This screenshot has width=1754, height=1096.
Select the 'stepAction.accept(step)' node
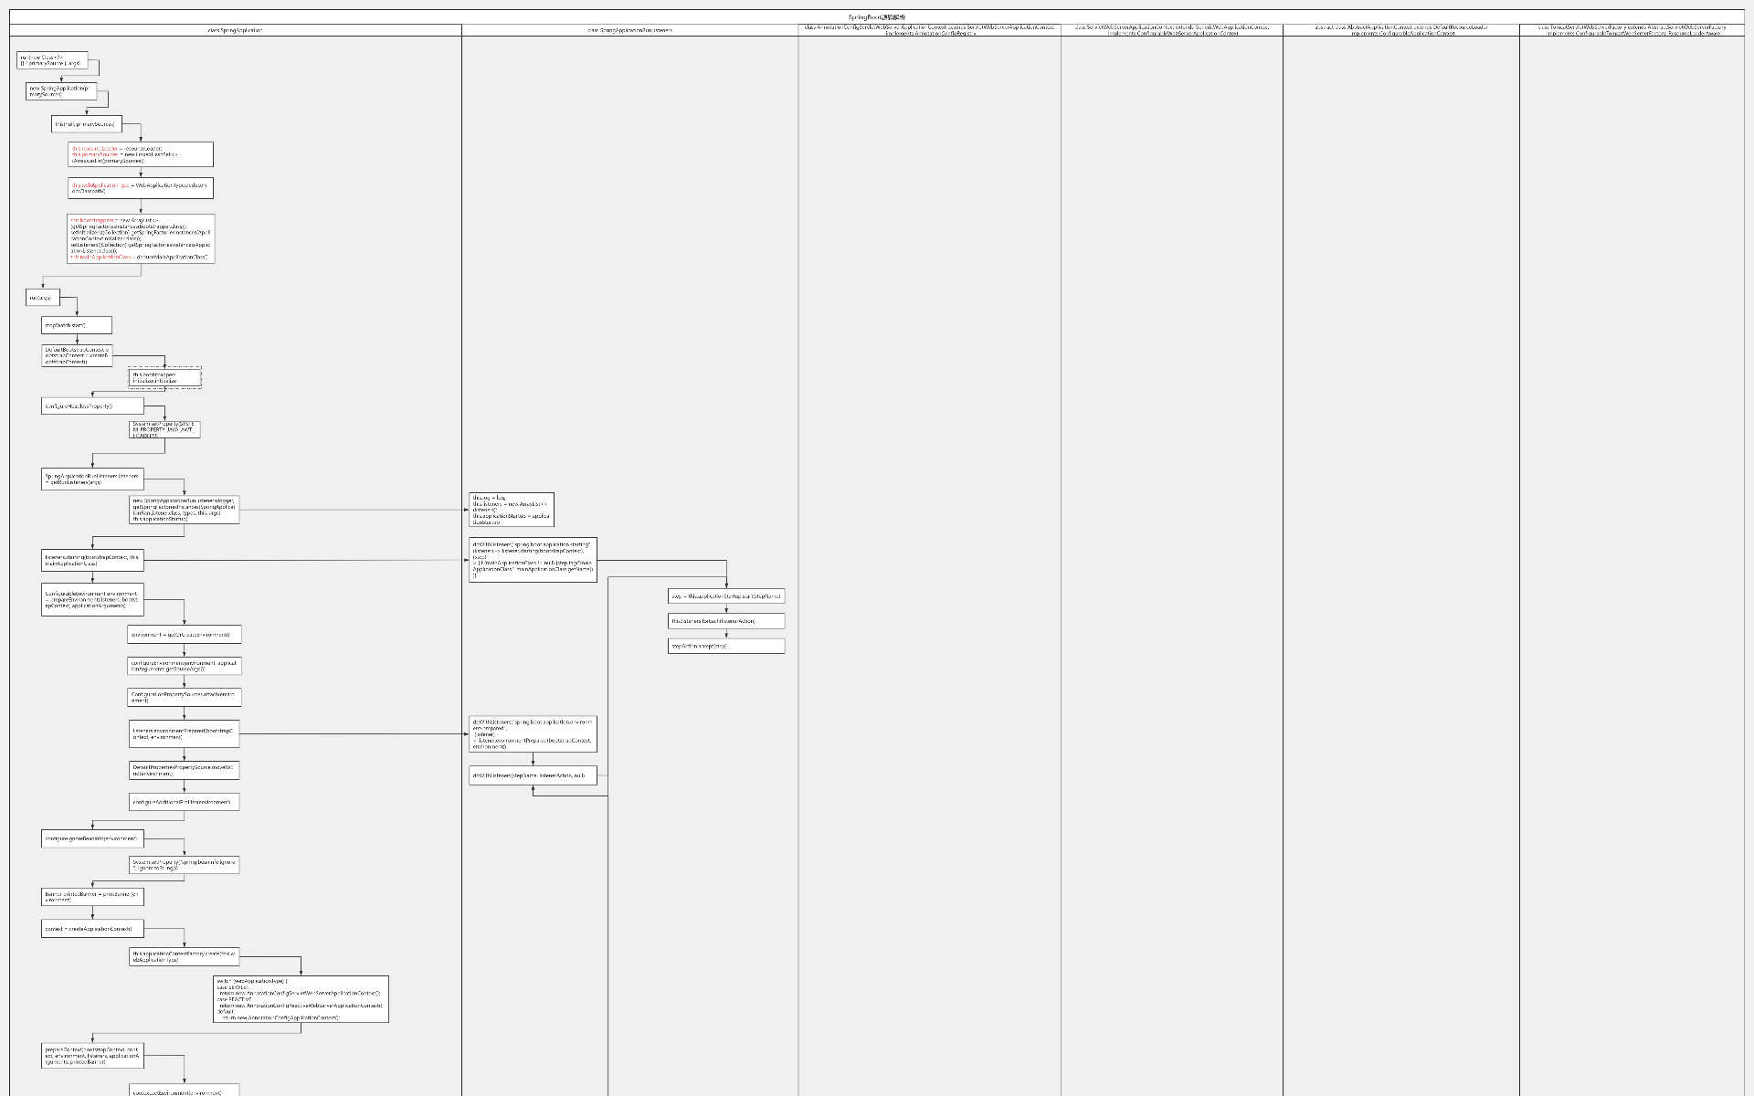(726, 646)
